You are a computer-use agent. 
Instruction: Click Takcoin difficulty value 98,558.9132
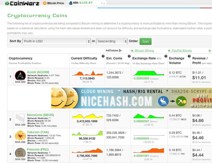coord(87,138)
